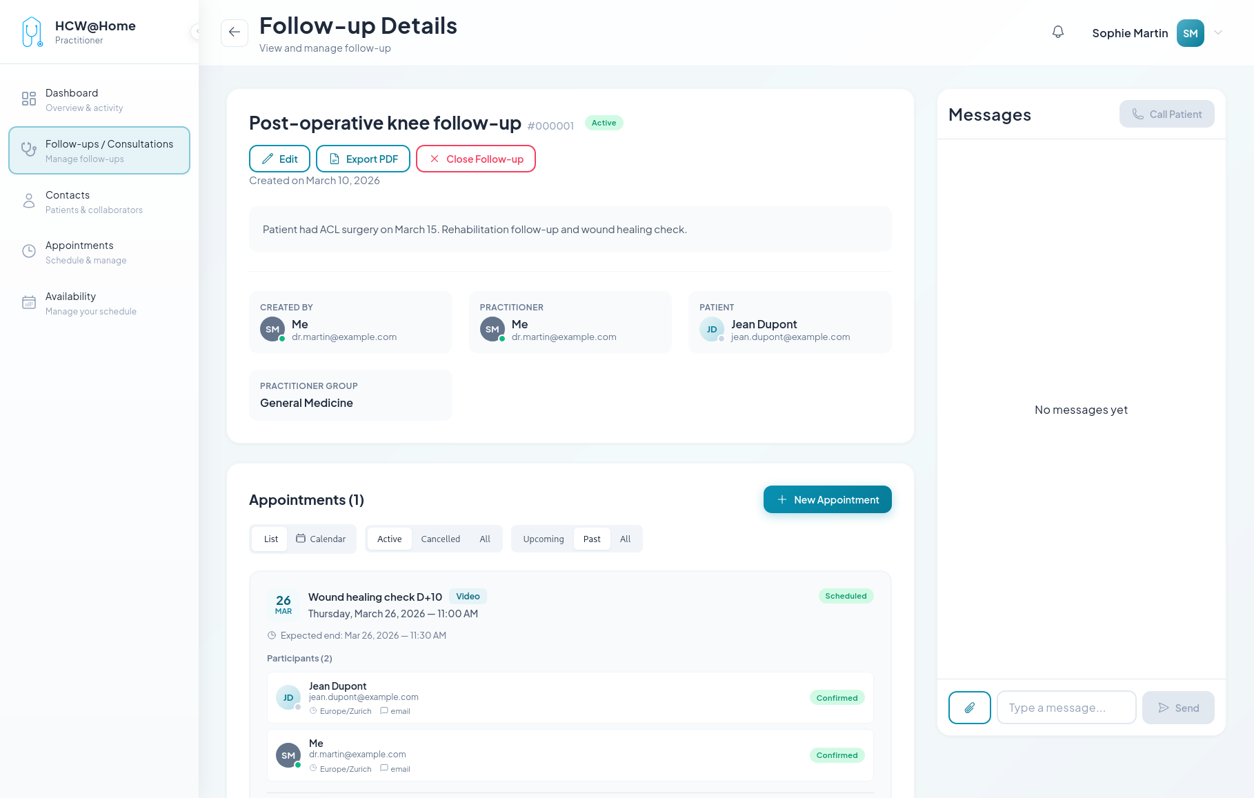Open the Dashboard menu entry
The height and width of the screenshot is (798, 1254).
72,99
